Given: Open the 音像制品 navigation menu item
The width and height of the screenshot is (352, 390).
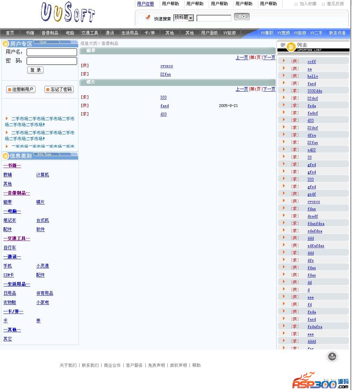Looking at the screenshot, I should point(50,33).
